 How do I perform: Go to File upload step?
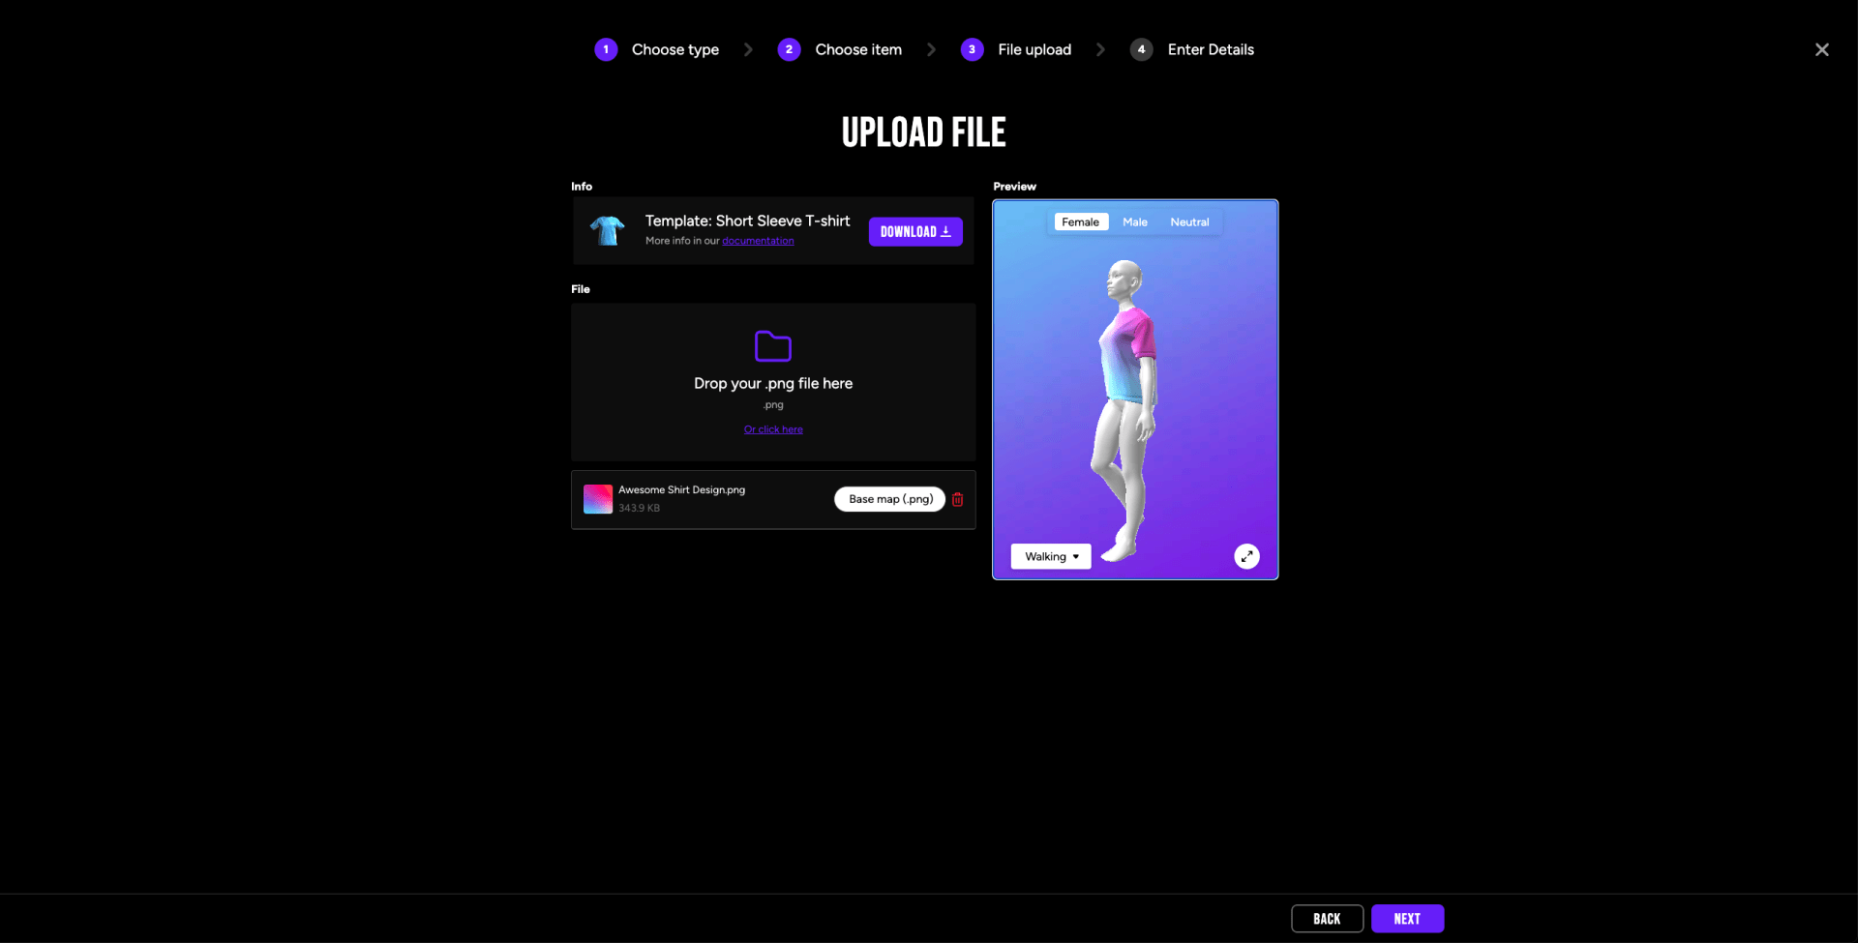(x=1034, y=49)
